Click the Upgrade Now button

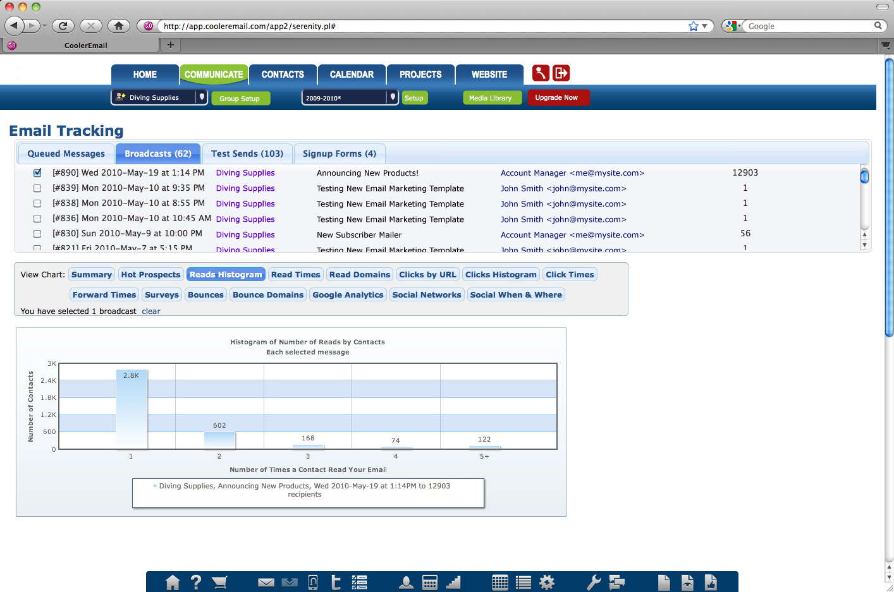click(x=557, y=97)
